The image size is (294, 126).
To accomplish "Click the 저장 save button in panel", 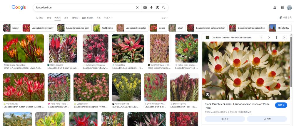I will (267, 119).
